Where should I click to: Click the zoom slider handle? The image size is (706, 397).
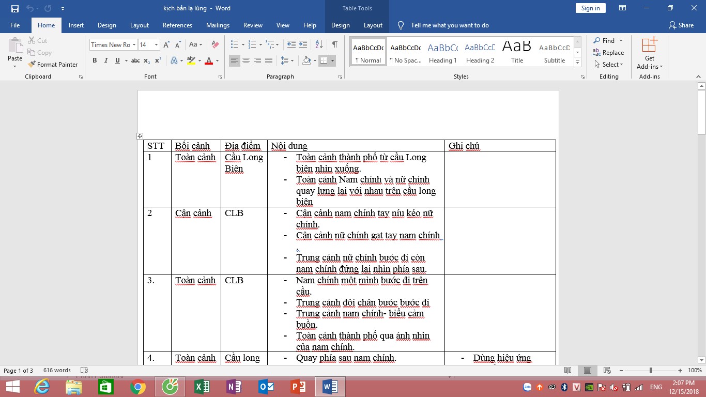(651, 370)
